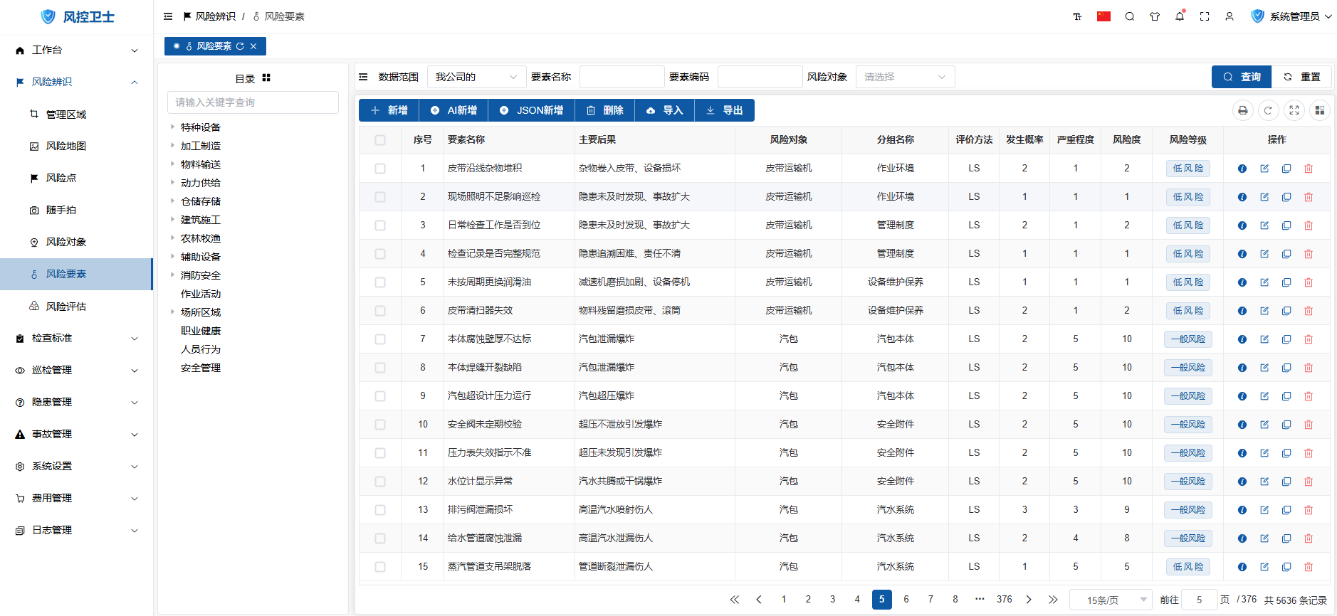Expand the 检查标准 sidebar menu
This screenshot has height=616, width=1337.
(76, 339)
